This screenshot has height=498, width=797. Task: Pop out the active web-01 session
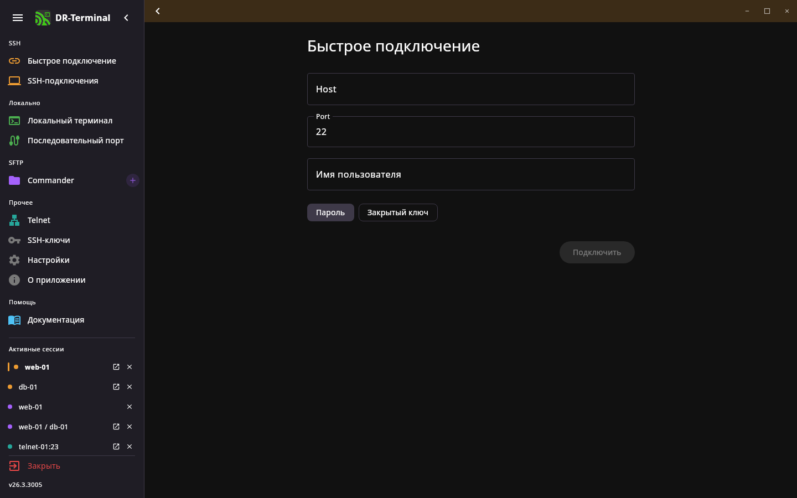tap(116, 367)
